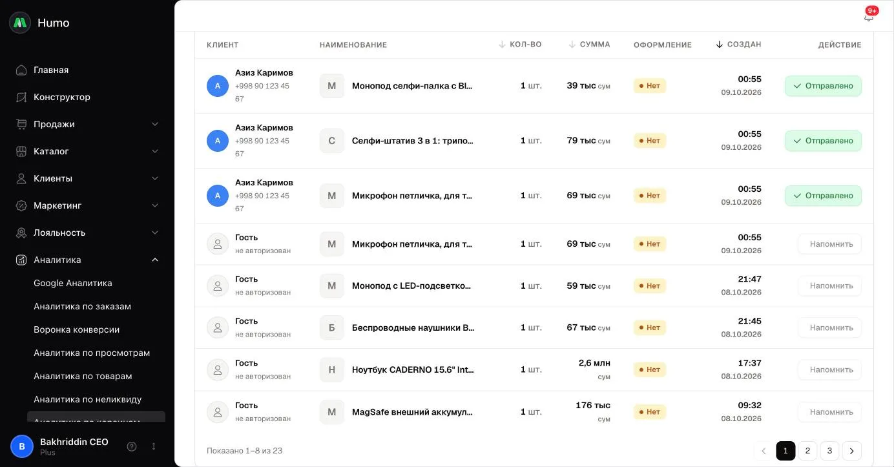The image size is (894, 467).
Task: Click "Монопод с LED-подсветко..." product name
Action: pos(411,286)
